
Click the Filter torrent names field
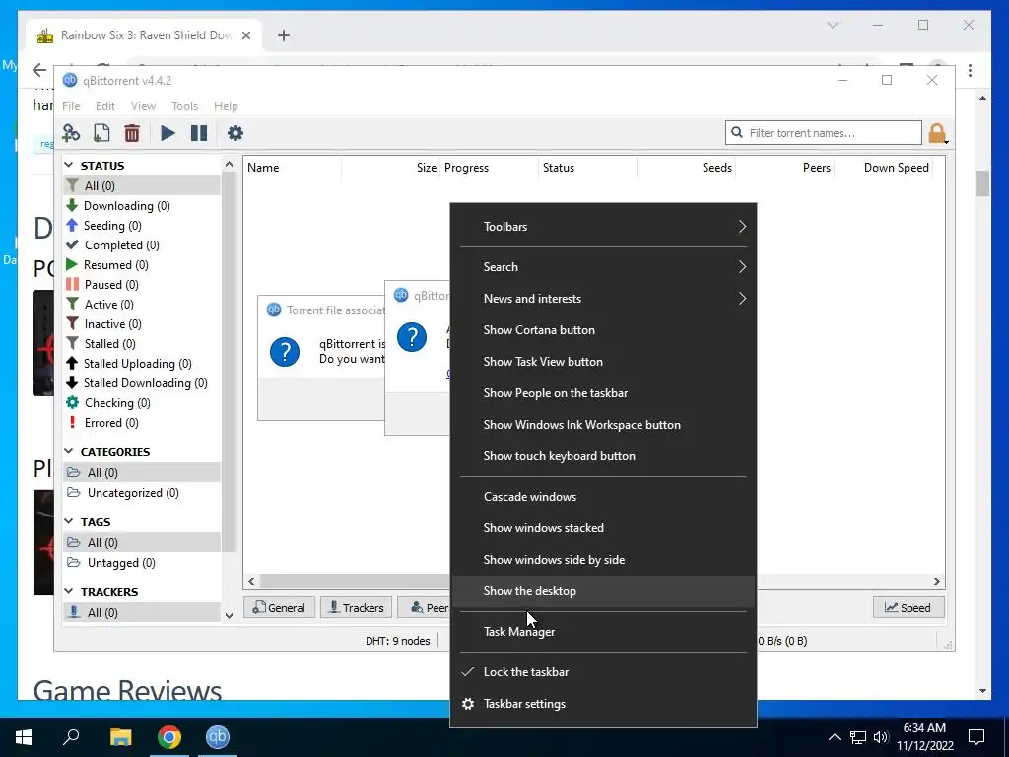[x=824, y=133]
